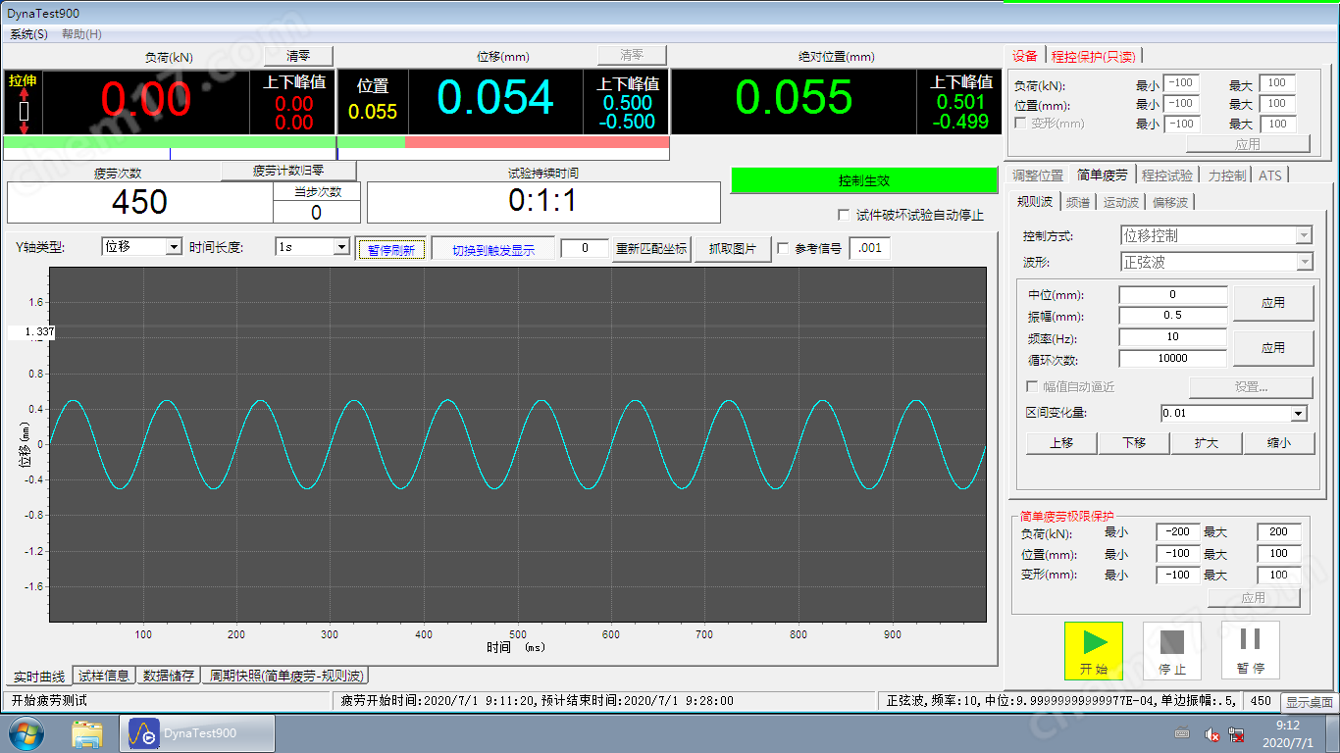The height and width of the screenshot is (753, 1340).
Task: Switch to 设备 tab
Action: 1025,55
